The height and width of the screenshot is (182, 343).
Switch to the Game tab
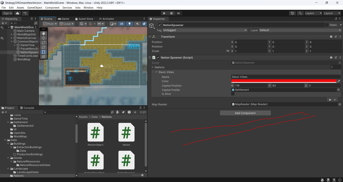point(63,19)
